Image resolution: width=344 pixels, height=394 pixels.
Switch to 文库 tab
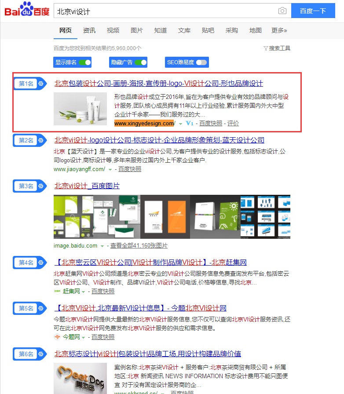pyautogui.click(x=184, y=30)
